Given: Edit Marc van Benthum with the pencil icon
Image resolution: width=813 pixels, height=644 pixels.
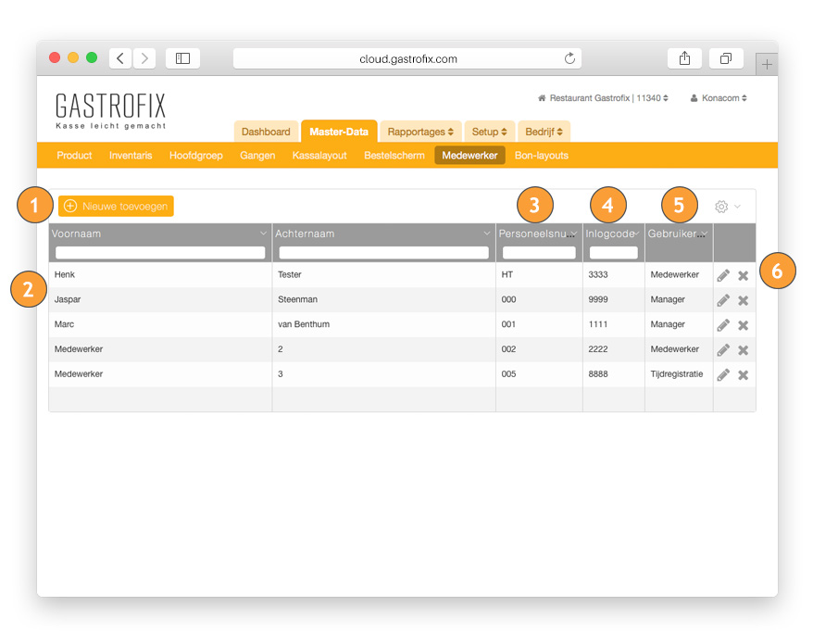Looking at the screenshot, I should [x=723, y=325].
